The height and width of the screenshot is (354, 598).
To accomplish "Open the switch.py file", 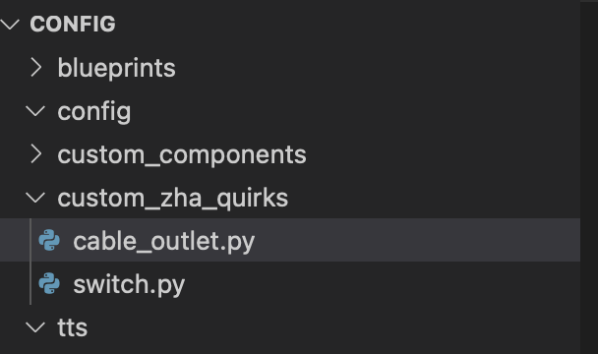I will click(x=129, y=285).
